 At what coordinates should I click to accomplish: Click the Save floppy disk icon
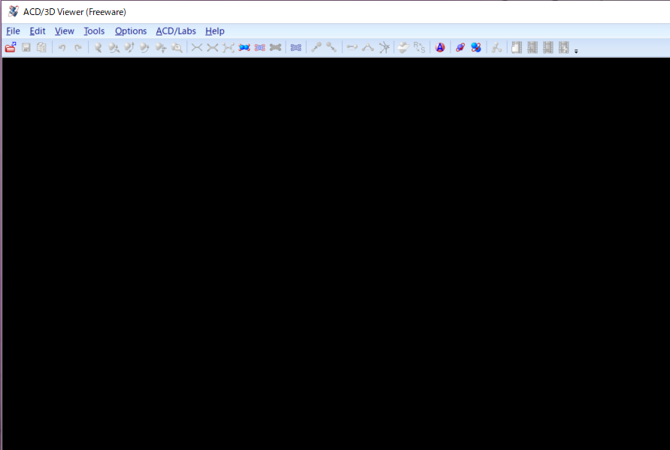(26, 47)
